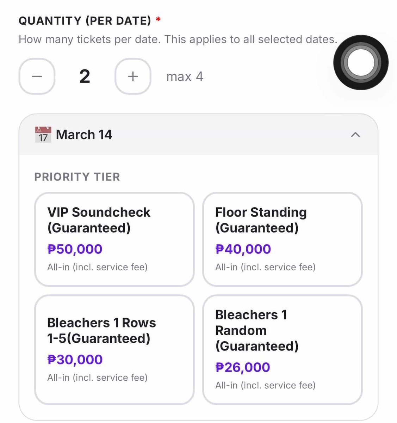
Task: Click the red required asterisk
Action: [x=159, y=19]
